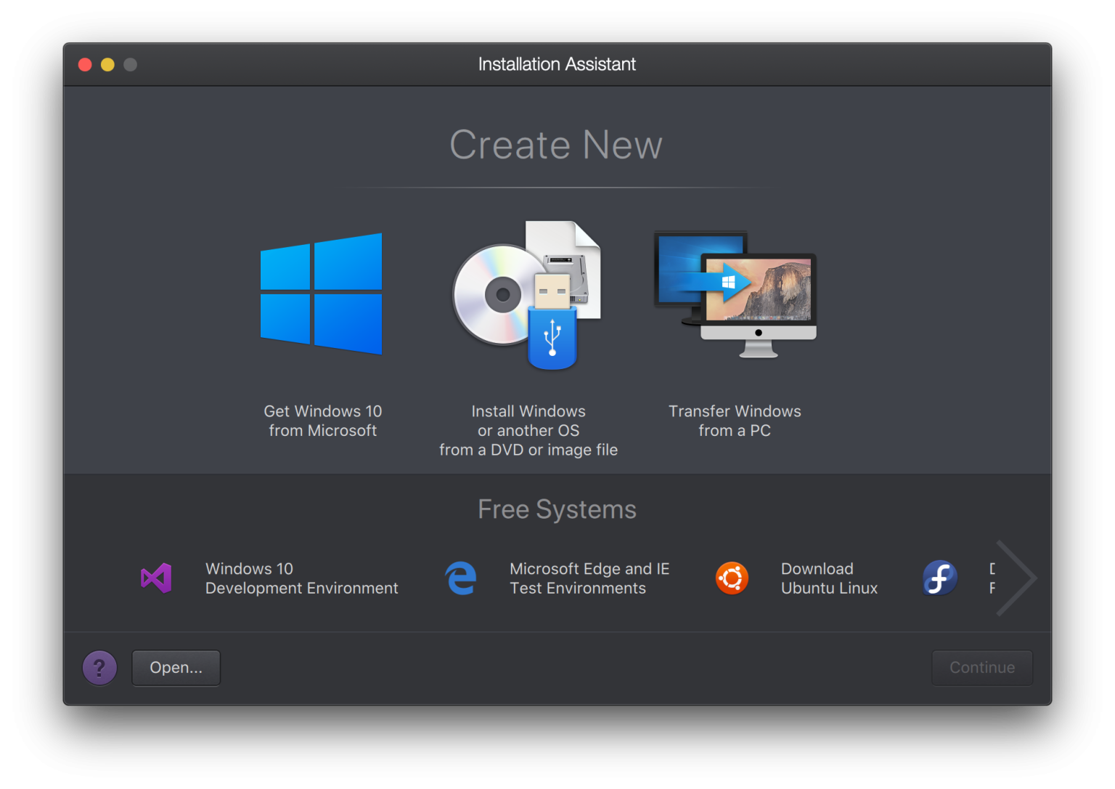Choose Windows 10 Development Environment
Screen dimensions: 1115x789
click(301, 578)
